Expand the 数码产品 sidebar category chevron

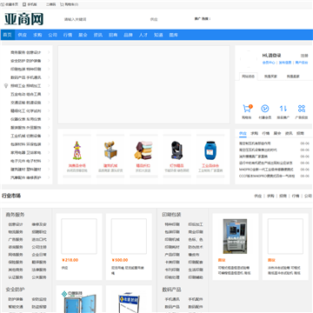[x=49, y=77]
